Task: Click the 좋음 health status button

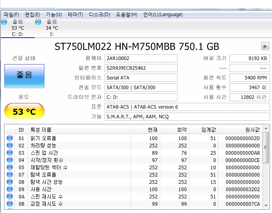Action: pos(24,76)
